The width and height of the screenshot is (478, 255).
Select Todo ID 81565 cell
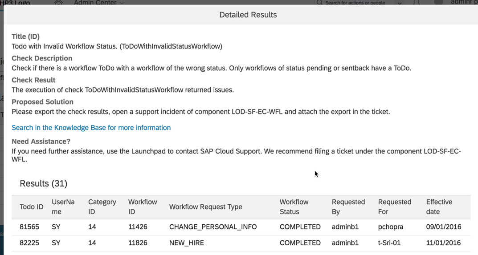tap(29, 227)
